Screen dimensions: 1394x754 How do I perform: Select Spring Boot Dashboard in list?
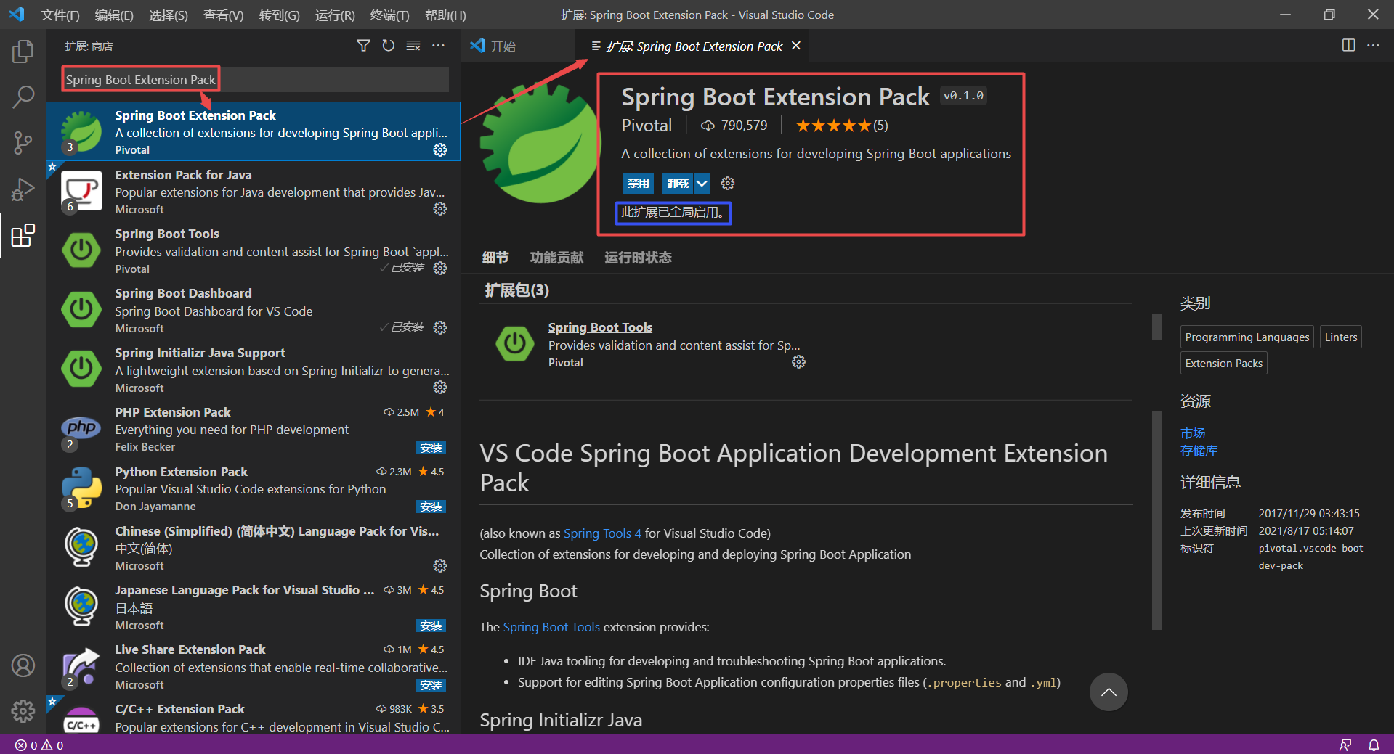click(253, 311)
